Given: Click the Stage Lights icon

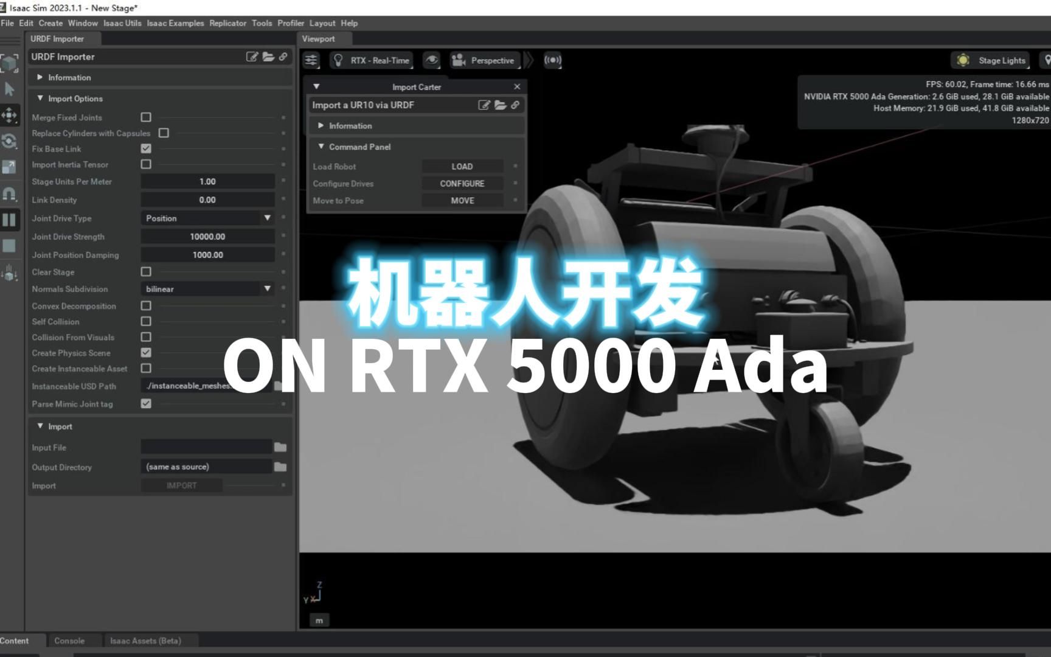Looking at the screenshot, I should coord(964,60).
